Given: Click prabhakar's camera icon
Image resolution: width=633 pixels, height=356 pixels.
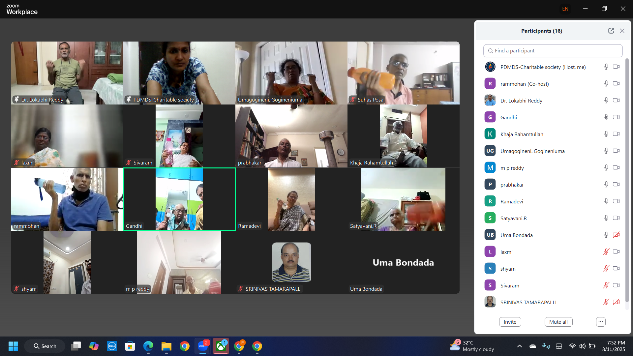Looking at the screenshot, I should point(616,185).
